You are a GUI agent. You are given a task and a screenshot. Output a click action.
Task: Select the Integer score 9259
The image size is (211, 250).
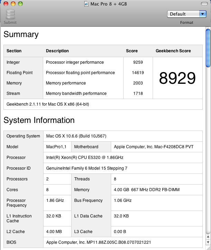(138, 62)
